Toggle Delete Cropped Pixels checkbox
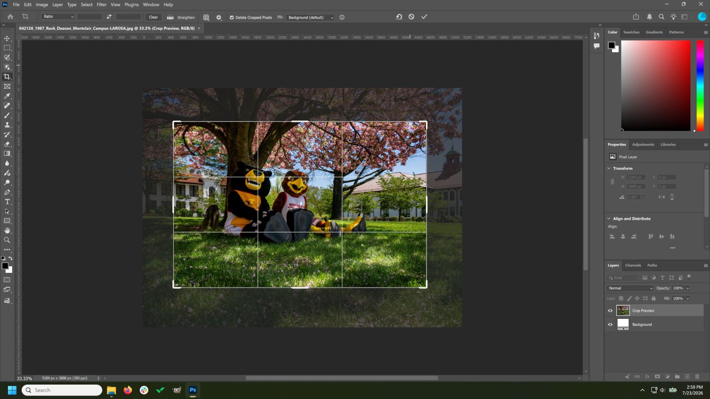710x399 pixels. coord(232,17)
